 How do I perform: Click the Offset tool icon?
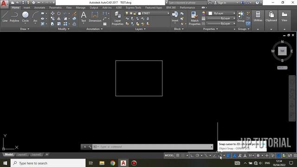(74, 24)
